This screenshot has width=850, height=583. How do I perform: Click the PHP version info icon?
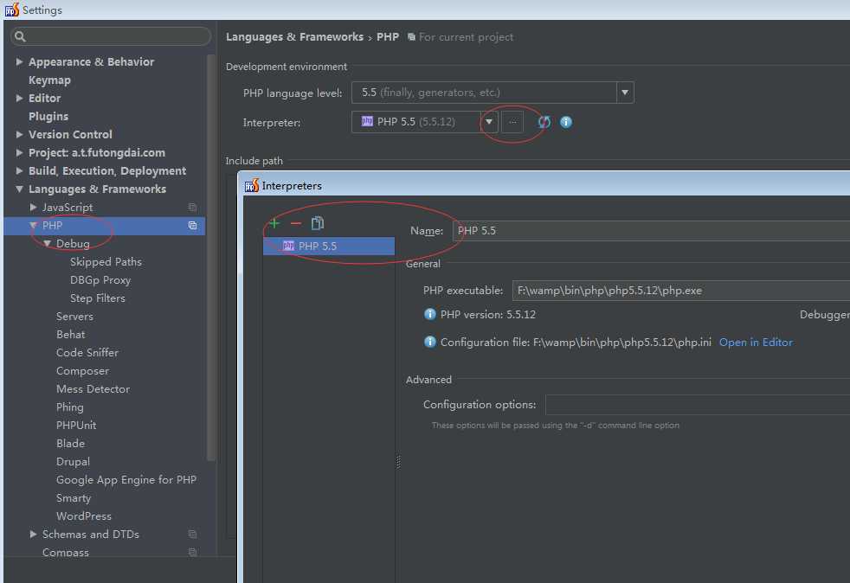(430, 314)
